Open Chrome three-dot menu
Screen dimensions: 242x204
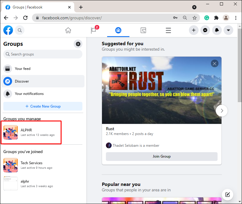coord(236,18)
